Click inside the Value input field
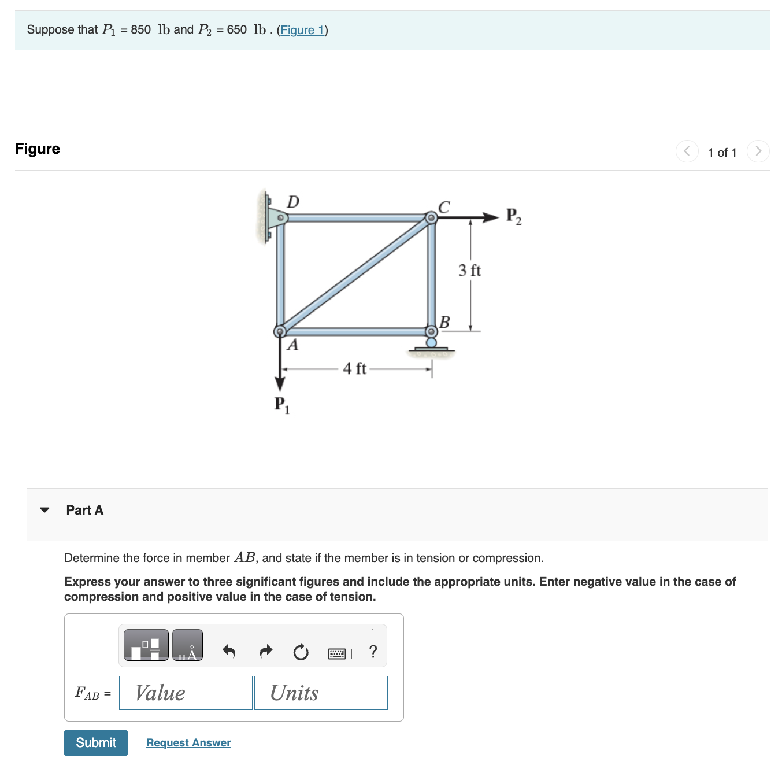Image resolution: width=782 pixels, height=769 pixels. [x=185, y=693]
